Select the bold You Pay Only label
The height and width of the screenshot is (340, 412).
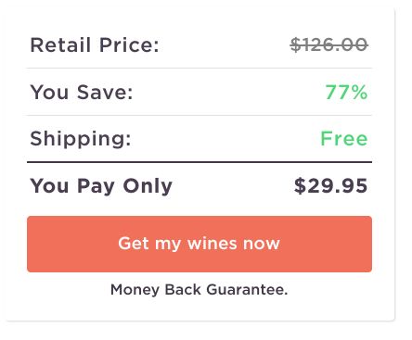[101, 186]
